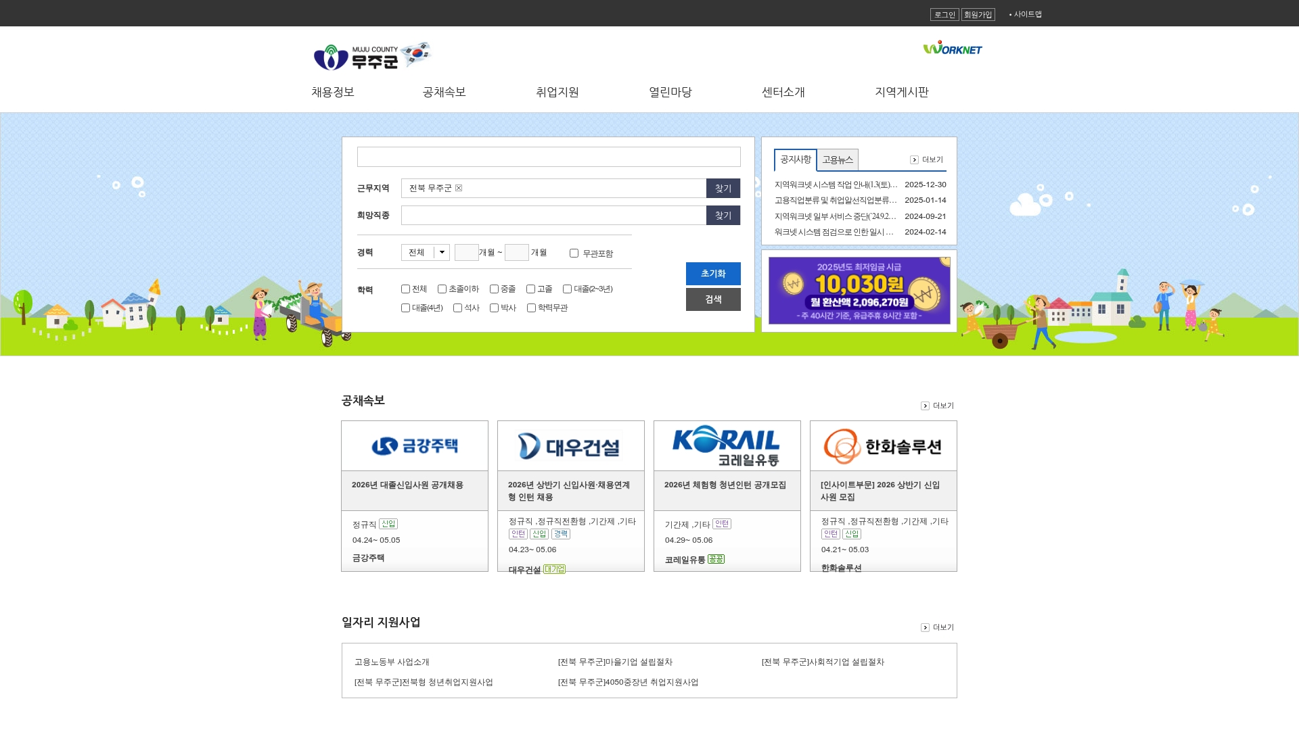The image size is (1299, 730).
Task: Expand the 경력 전체 dropdown
Action: point(426,253)
